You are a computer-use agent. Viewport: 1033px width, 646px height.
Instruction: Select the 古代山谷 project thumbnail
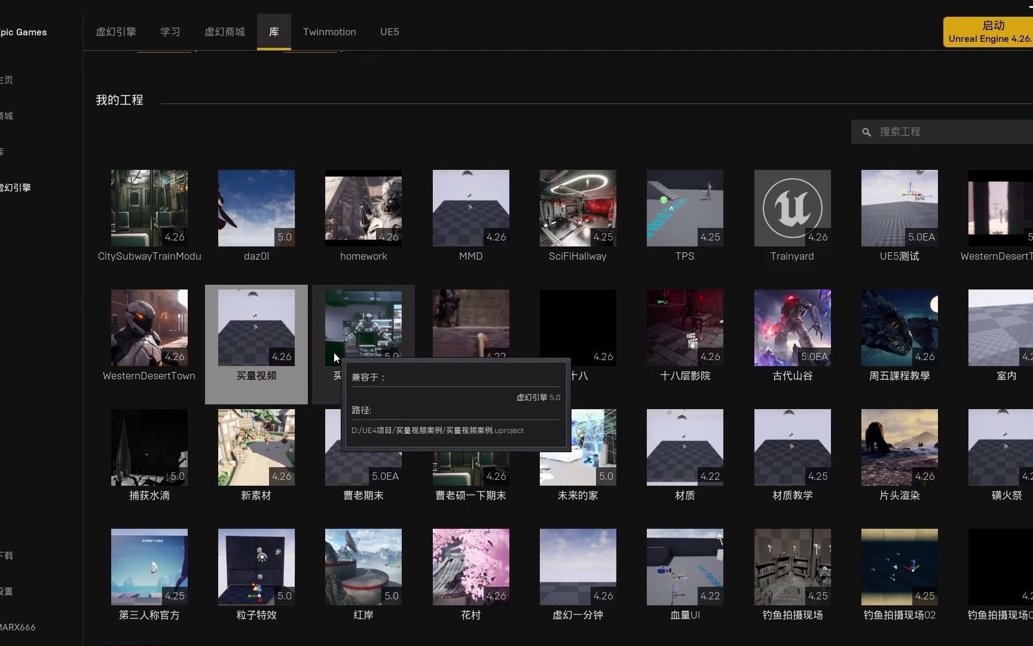pyautogui.click(x=793, y=328)
